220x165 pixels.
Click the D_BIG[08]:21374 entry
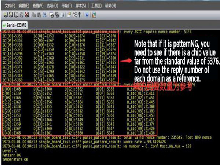pos(141,124)
